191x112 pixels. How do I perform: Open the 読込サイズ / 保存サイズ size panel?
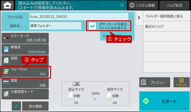point(95,93)
